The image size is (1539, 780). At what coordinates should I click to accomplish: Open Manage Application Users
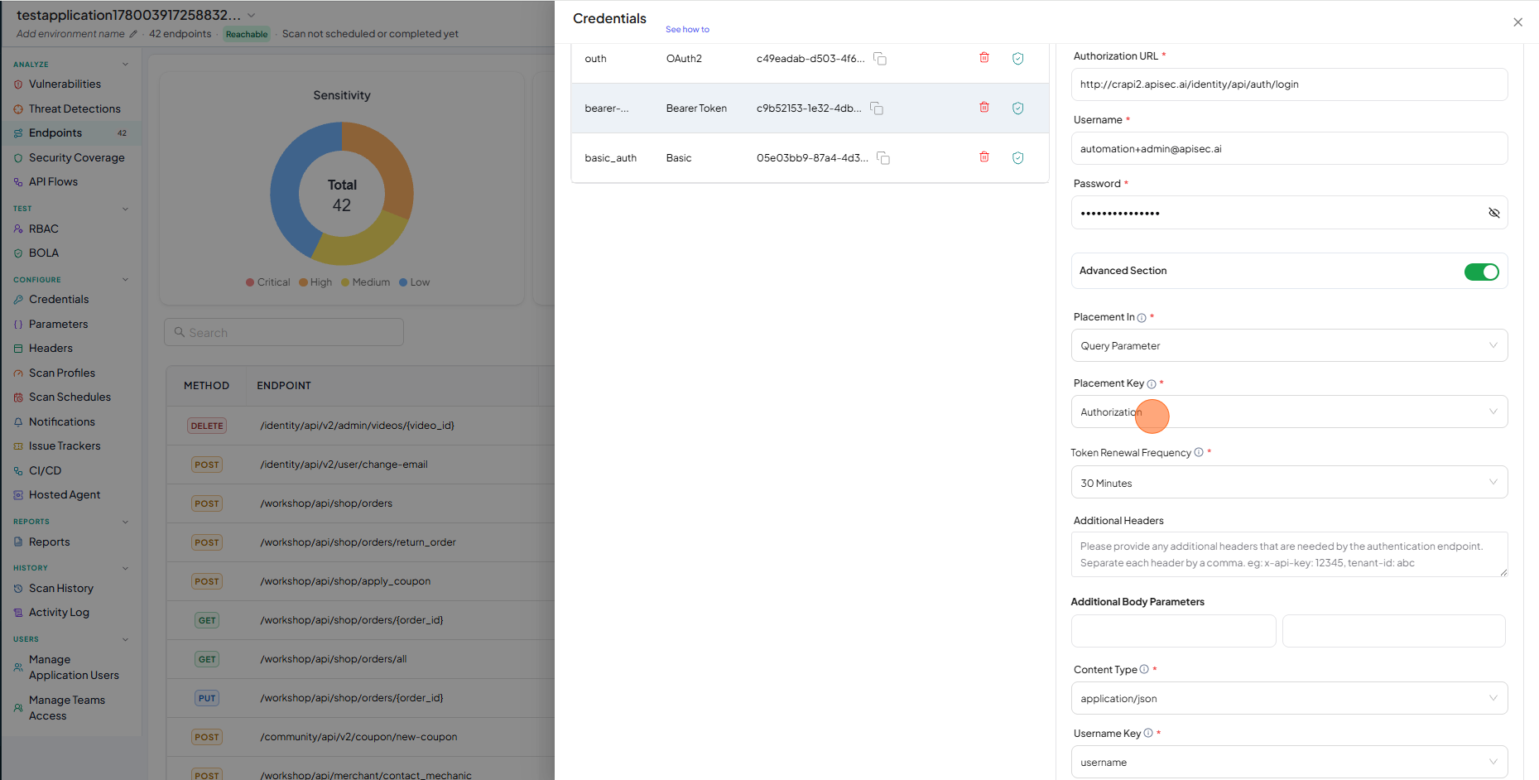click(x=74, y=667)
